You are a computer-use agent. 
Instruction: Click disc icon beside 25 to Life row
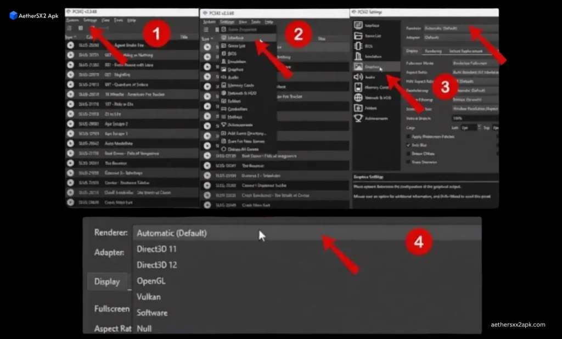71,114
